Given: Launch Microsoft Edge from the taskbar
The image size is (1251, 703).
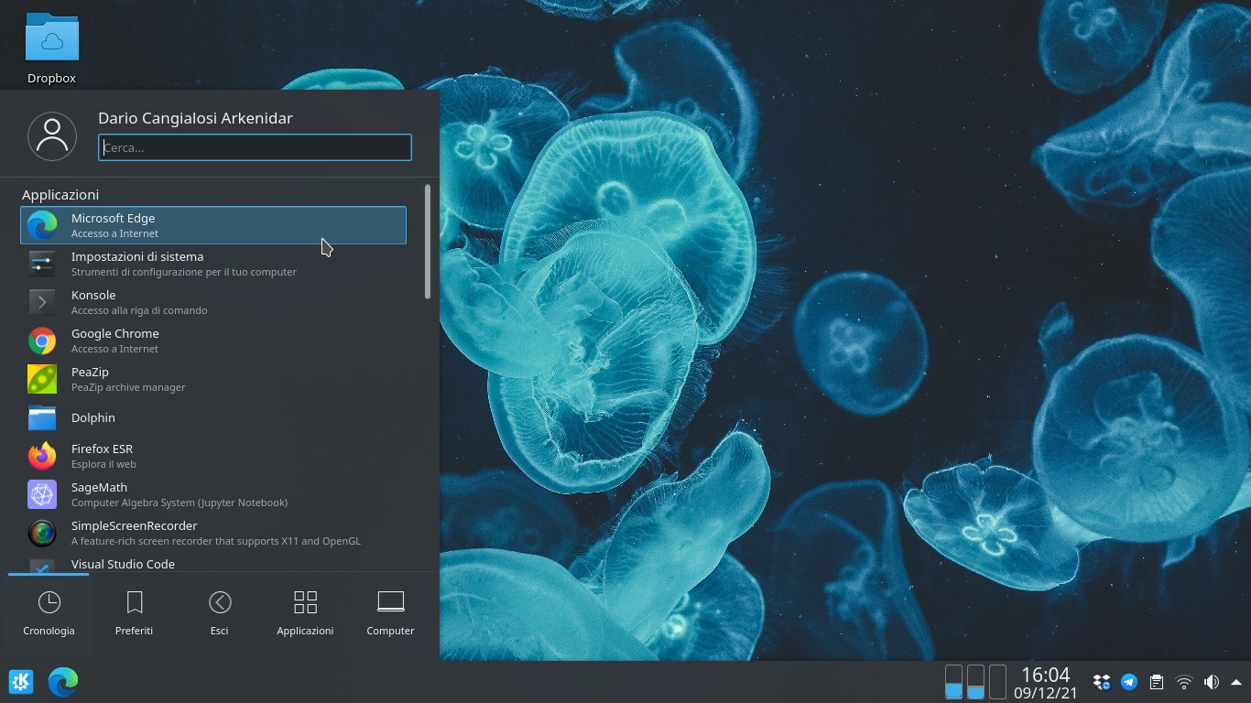Looking at the screenshot, I should click(x=63, y=682).
